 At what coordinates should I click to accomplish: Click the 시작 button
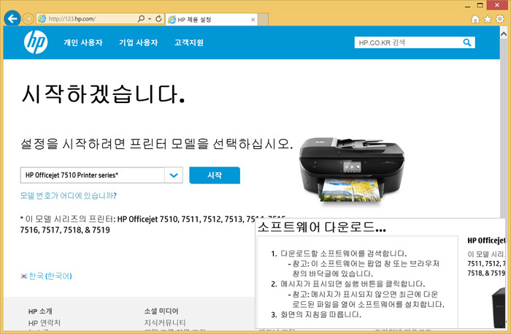tap(215, 175)
